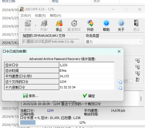Open the Upgrade (升级) toolbar icon

tap(90, 23)
